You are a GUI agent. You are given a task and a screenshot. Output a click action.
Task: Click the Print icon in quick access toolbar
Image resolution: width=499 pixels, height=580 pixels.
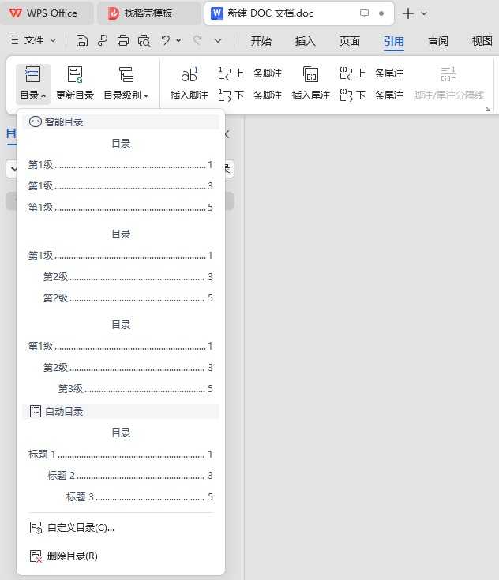pos(123,40)
